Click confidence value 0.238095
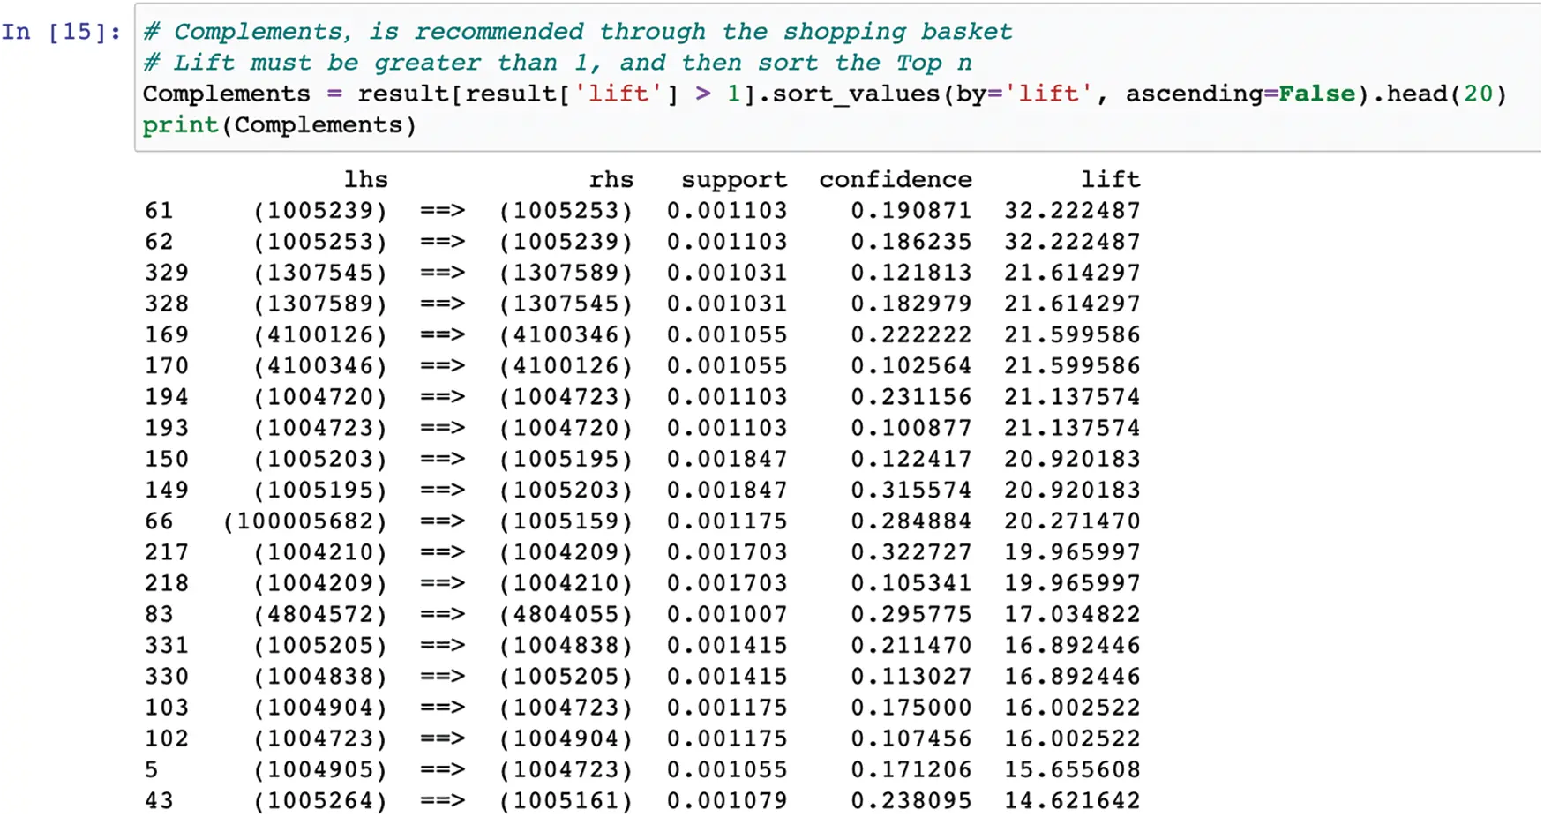Image resolution: width=1544 pixels, height=817 pixels. [x=911, y=801]
